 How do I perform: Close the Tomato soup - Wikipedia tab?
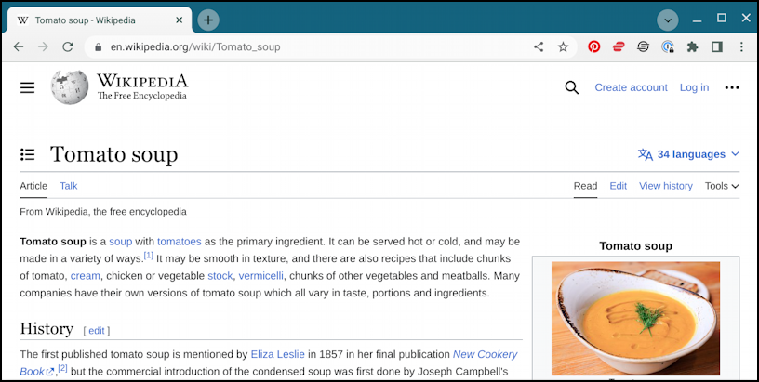click(x=180, y=20)
